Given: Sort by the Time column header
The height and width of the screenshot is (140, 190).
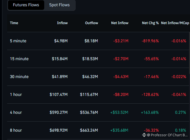Looking at the screenshot, I should (x=14, y=23).
